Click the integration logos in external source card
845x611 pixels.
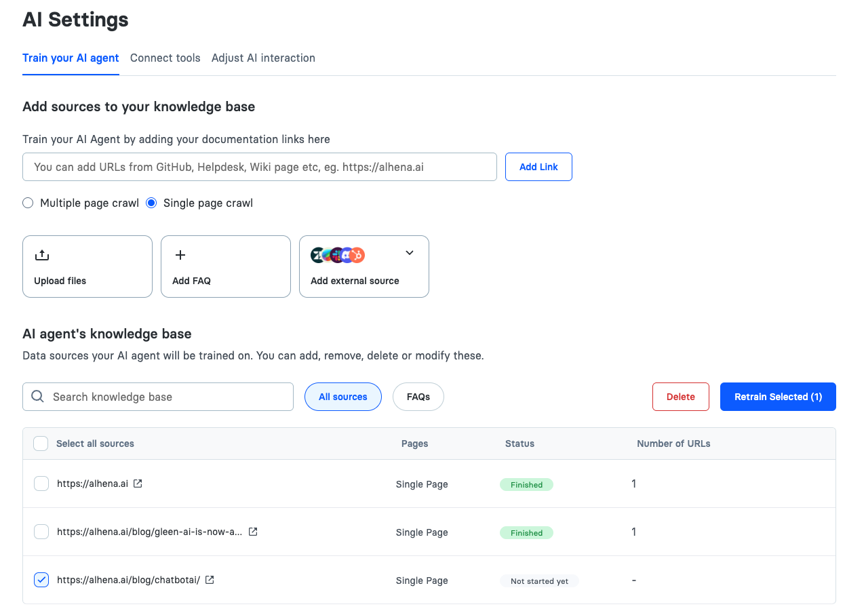point(338,255)
